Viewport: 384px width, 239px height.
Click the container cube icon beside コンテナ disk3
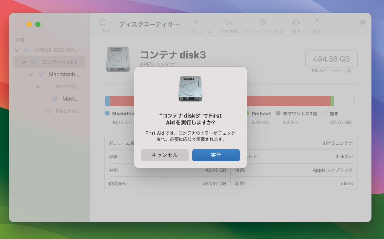point(34,62)
